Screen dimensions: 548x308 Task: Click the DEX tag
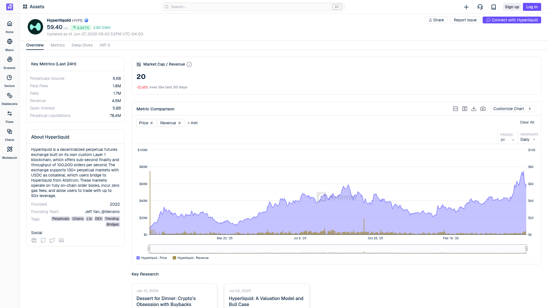98,219
